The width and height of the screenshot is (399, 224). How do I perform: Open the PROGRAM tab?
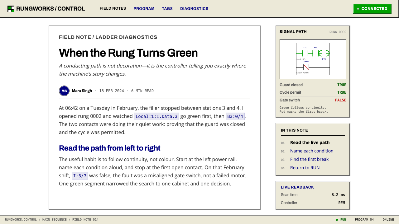point(144,9)
